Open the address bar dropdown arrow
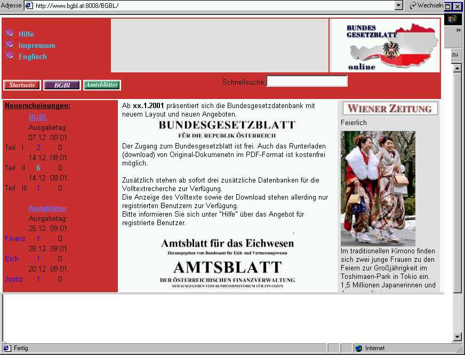Viewport: 465px width, 355px height. [399, 5]
